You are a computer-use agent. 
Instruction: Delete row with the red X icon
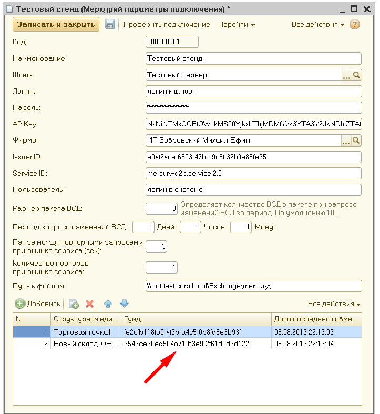pyautogui.click(x=89, y=304)
